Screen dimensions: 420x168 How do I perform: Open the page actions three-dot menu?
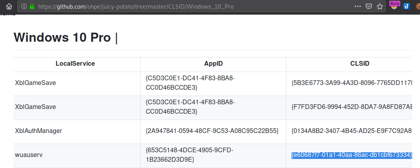pos(357,6)
